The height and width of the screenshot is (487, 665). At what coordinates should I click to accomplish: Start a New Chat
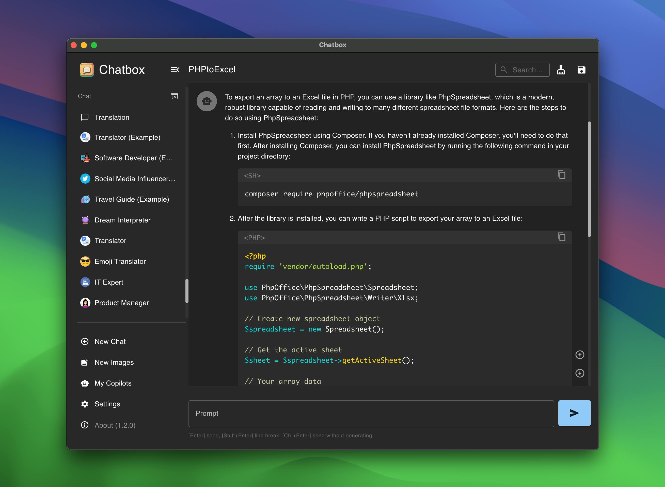pyautogui.click(x=129, y=342)
